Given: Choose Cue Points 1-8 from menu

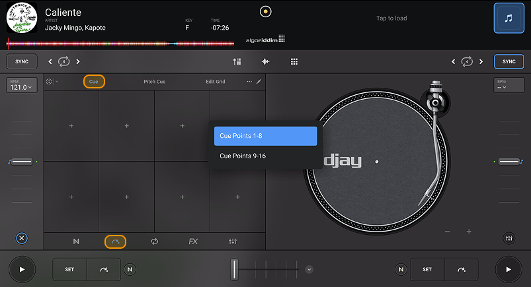Looking at the screenshot, I should pos(265,136).
